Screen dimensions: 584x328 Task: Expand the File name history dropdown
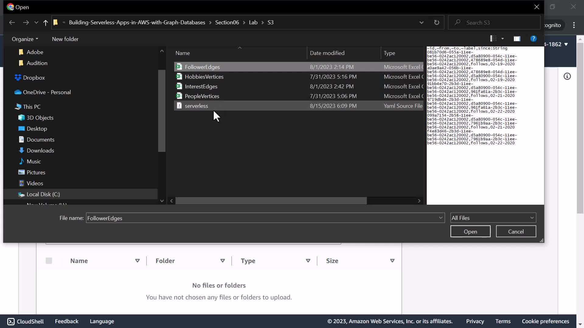coord(440,218)
